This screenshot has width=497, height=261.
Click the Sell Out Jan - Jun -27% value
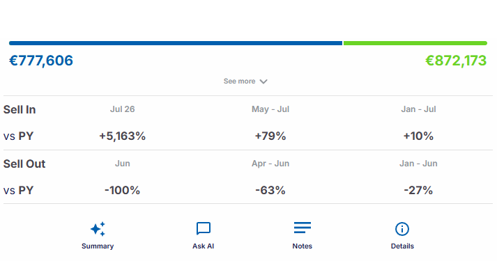point(418,190)
